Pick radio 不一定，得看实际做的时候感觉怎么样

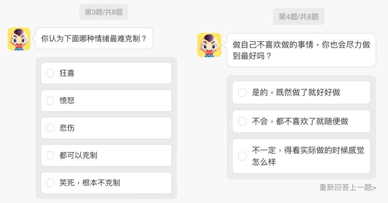[x=242, y=156]
